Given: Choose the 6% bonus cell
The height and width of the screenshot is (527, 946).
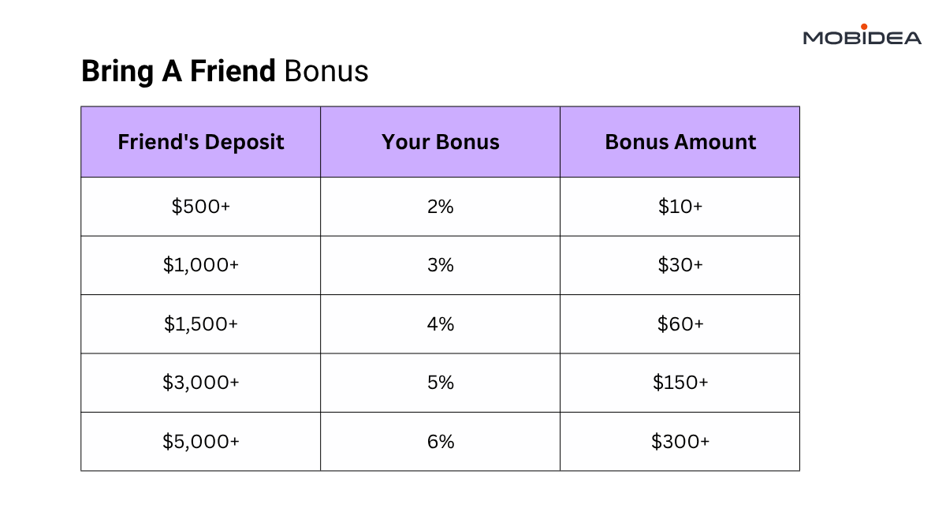Looking at the screenshot, I should [441, 442].
